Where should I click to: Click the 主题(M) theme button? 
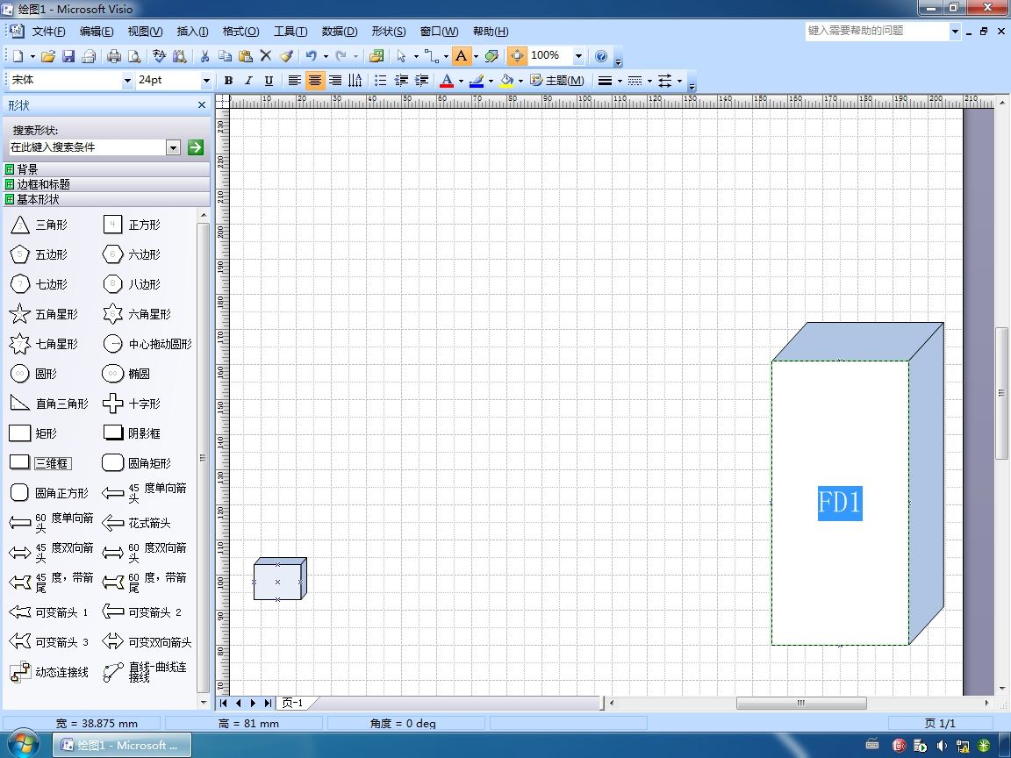pos(557,81)
